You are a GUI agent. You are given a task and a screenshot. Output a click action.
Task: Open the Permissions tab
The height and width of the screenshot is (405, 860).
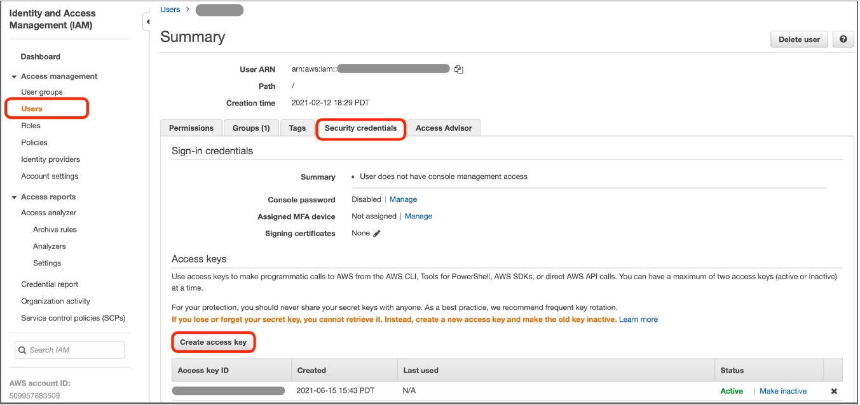pyautogui.click(x=191, y=128)
